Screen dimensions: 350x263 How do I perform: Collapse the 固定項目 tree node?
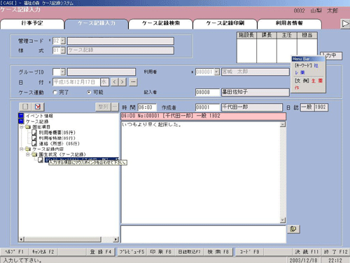pos(22,127)
